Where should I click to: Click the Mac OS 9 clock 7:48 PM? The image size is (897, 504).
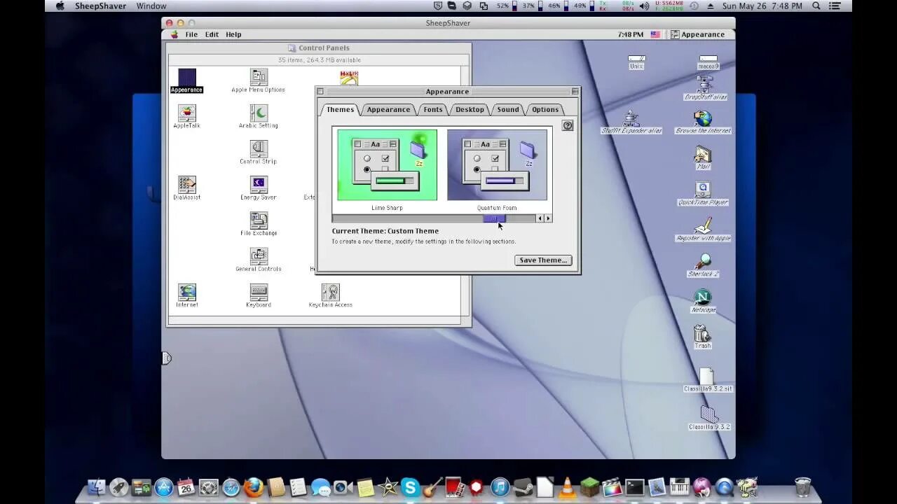(x=631, y=34)
